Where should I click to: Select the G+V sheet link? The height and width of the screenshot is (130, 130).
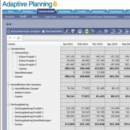coord(23,17)
